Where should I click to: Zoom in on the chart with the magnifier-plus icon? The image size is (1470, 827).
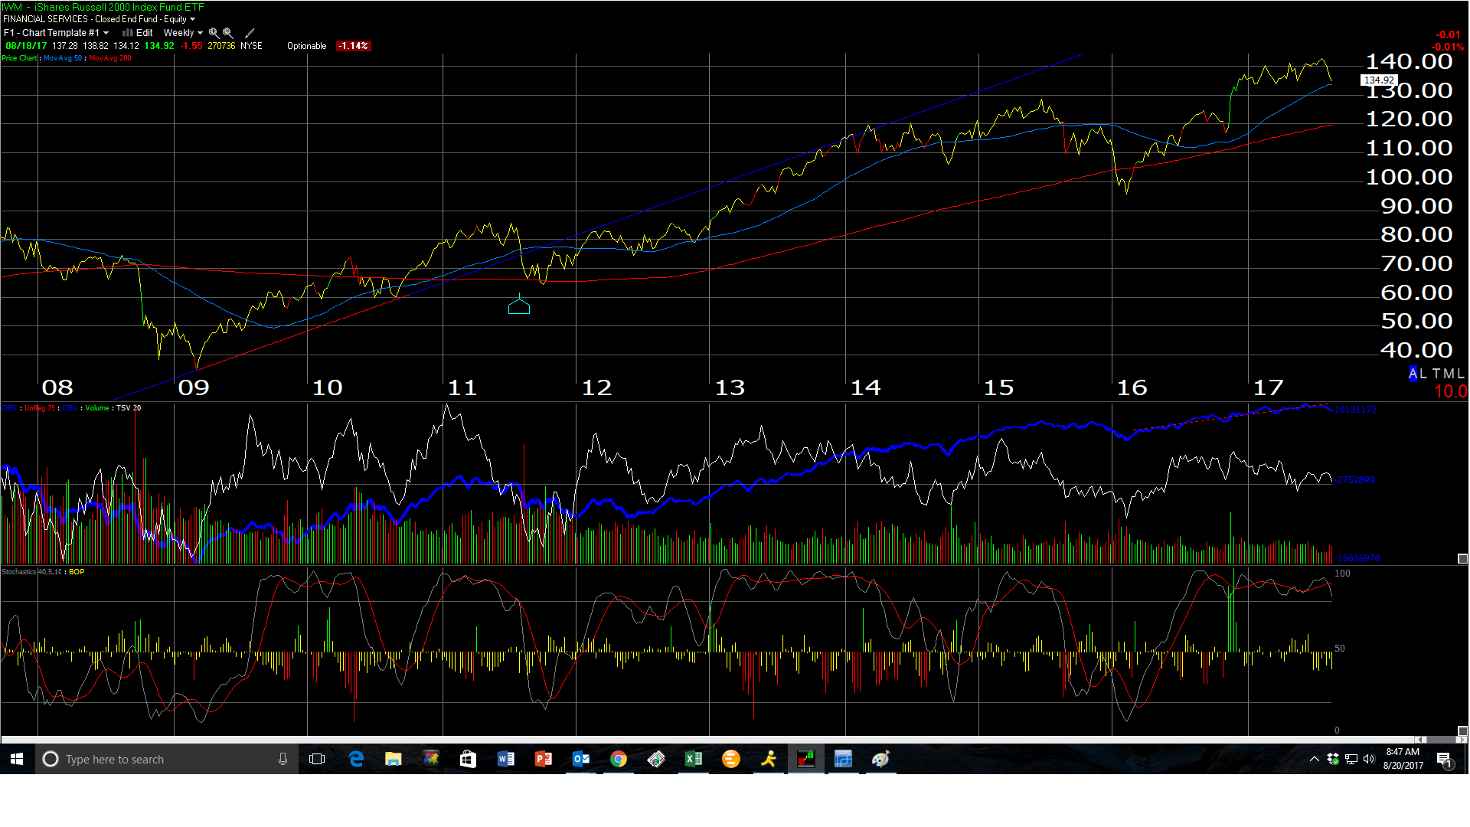[x=214, y=33]
